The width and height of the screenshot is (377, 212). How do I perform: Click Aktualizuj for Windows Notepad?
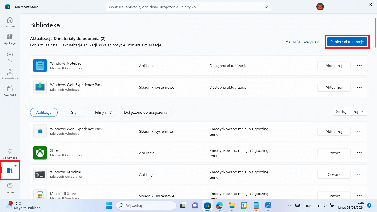(x=334, y=66)
